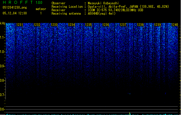
Task: Click the 1.0 frequency axis label
Action: 3,52
